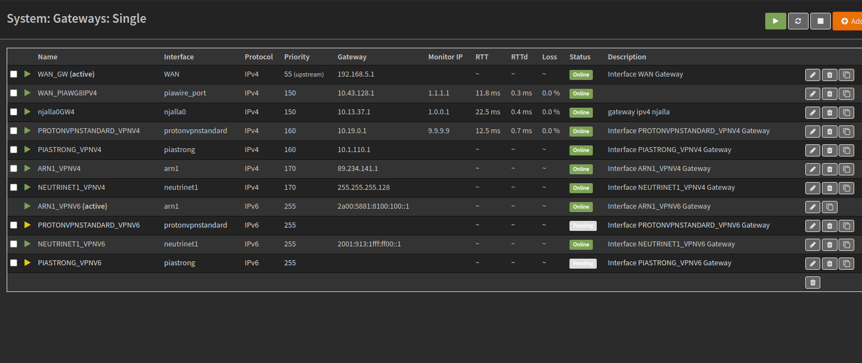
Task: Delete the njalla0GW4 gateway with the trash icon
Action: [x=829, y=113]
